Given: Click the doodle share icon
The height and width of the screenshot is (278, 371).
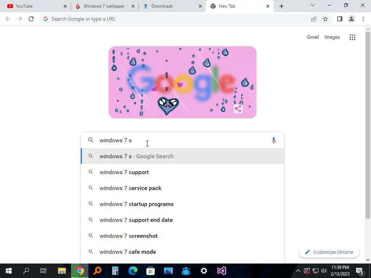Looking at the screenshot, I should pyautogui.click(x=238, y=109).
